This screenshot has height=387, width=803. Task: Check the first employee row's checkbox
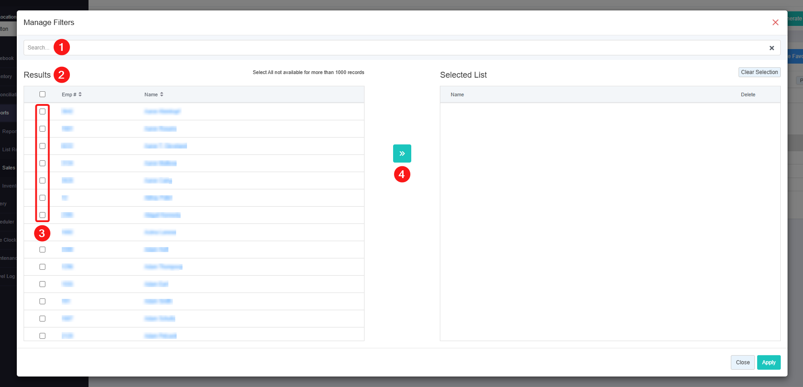[42, 112]
